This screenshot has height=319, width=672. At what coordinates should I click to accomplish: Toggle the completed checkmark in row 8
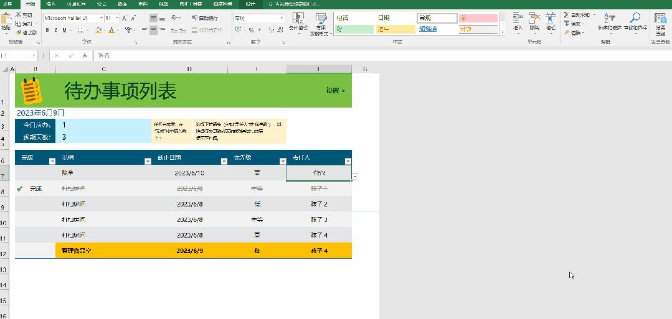point(19,188)
